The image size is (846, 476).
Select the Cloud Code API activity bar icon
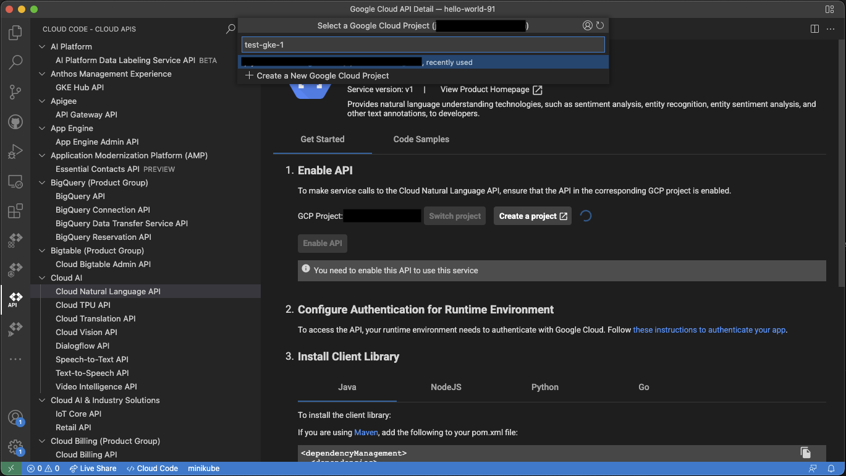(x=15, y=300)
